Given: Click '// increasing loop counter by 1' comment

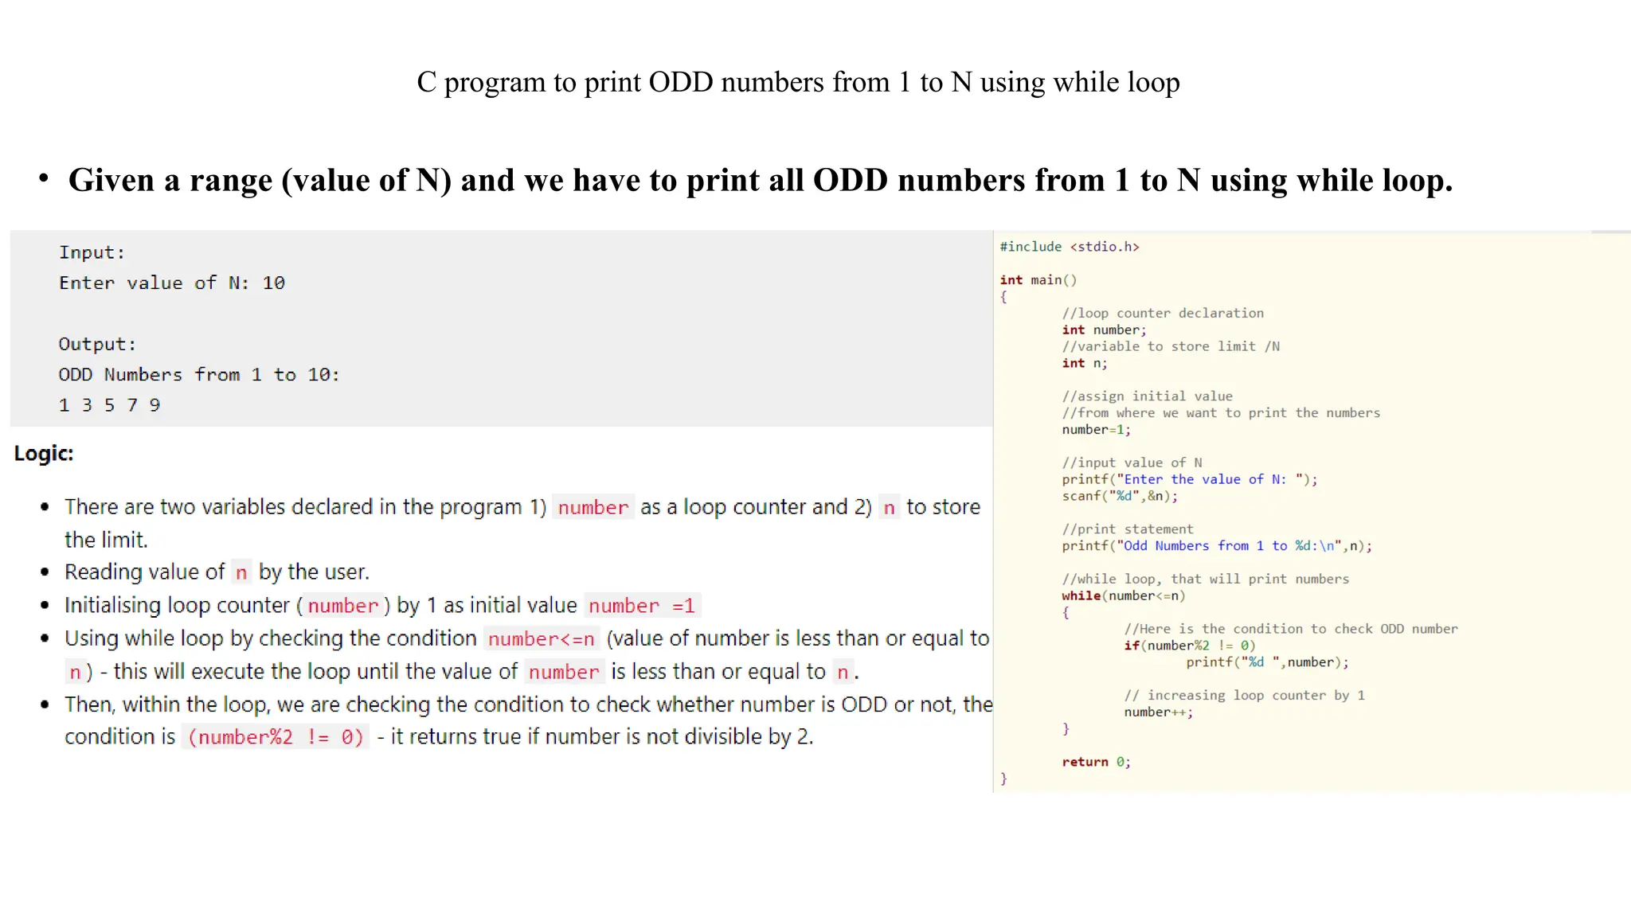Looking at the screenshot, I should pos(1244,696).
